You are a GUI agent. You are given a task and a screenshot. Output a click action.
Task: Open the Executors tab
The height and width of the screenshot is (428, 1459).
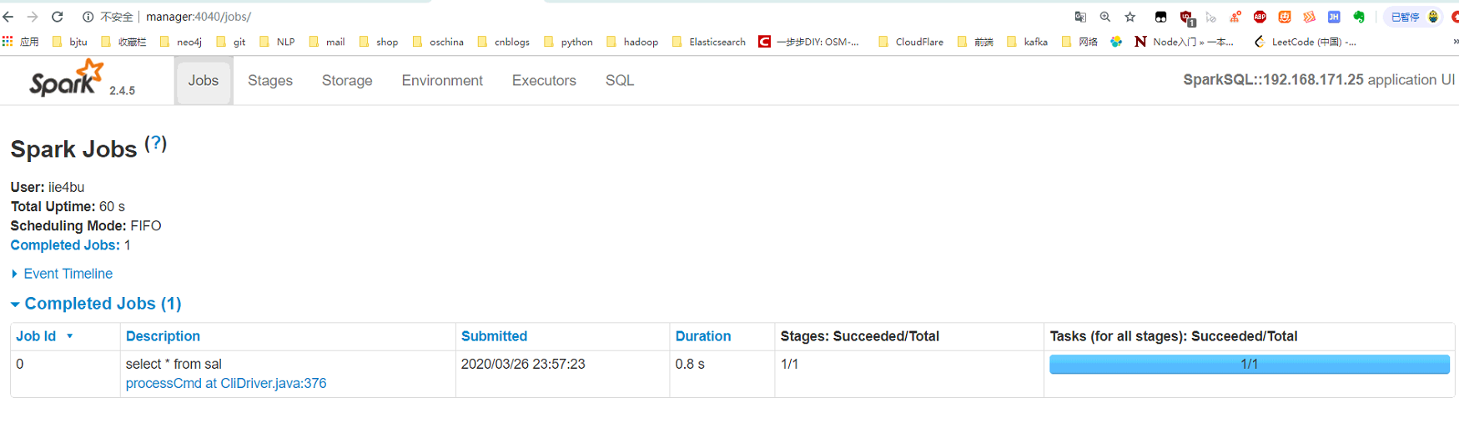coord(544,81)
